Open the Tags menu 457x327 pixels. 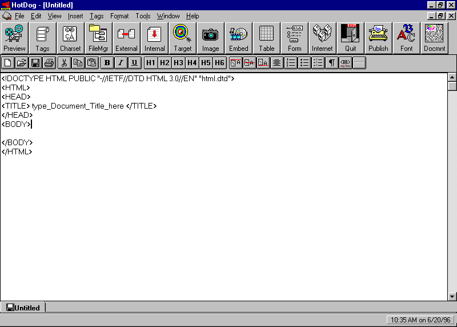(x=97, y=16)
